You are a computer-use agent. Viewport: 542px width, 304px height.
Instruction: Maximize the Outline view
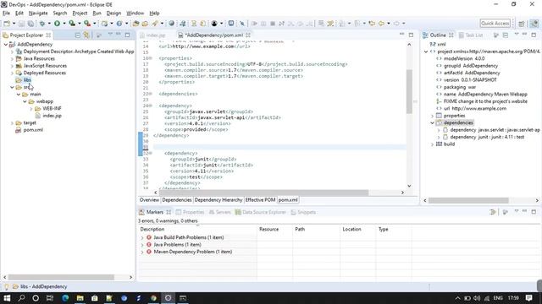tap(534, 35)
